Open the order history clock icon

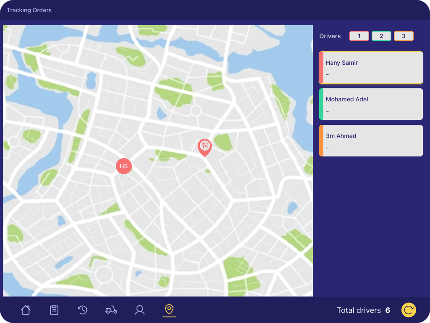pyautogui.click(x=83, y=310)
